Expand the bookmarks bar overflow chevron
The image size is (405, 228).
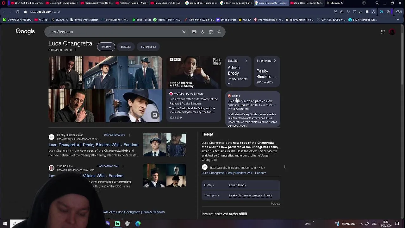tap(398, 20)
